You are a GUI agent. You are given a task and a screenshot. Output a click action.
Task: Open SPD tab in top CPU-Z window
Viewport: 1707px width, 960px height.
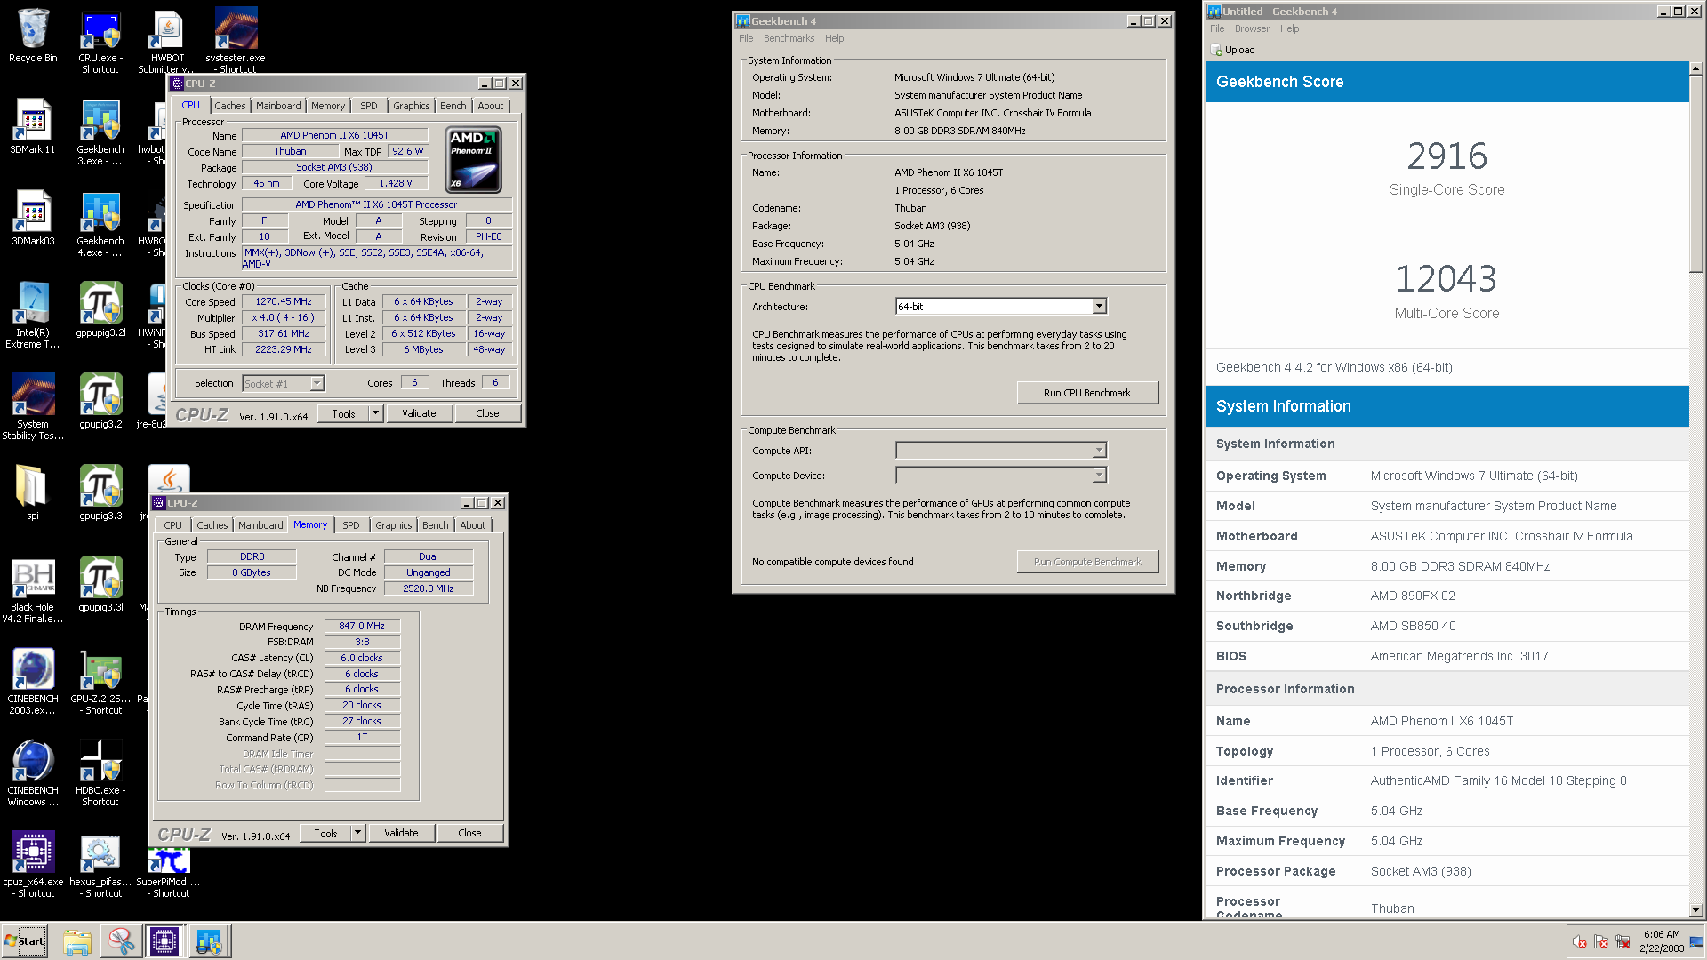point(369,106)
